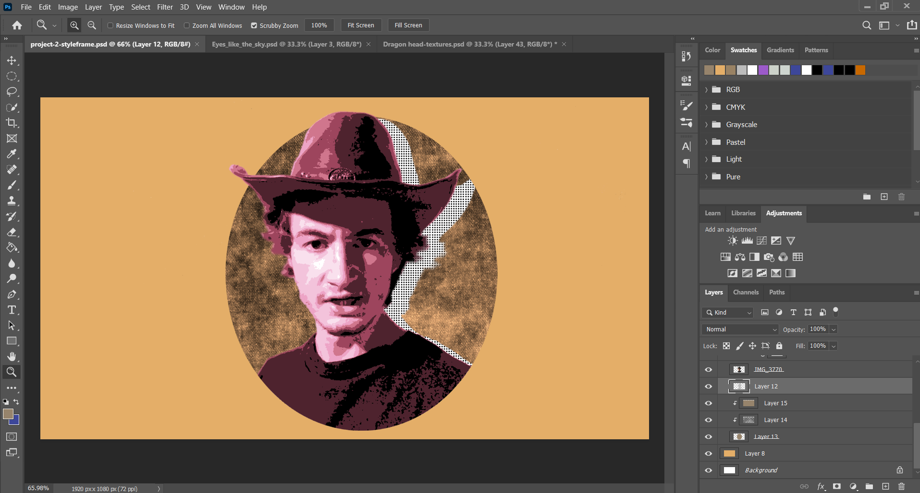Open the Layer menu
This screenshot has height=493, width=920.
pyautogui.click(x=93, y=7)
